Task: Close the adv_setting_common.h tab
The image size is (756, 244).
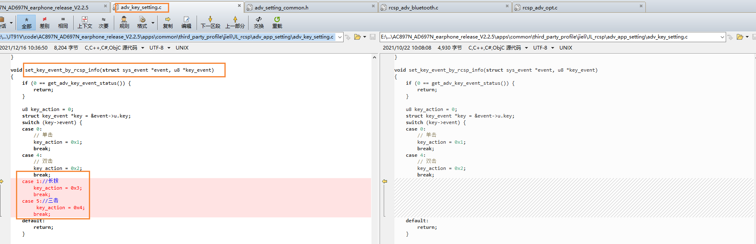Action: (373, 6)
